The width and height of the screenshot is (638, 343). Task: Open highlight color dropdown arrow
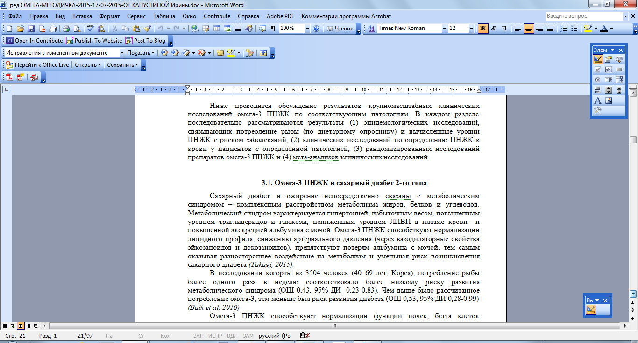(x=595, y=29)
